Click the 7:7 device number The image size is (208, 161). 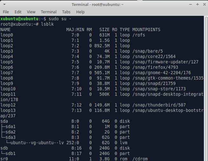point(75,73)
